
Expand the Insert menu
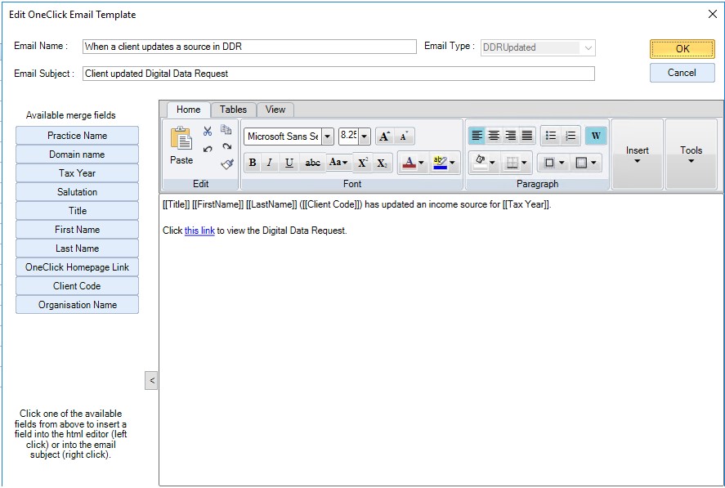click(638, 154)
